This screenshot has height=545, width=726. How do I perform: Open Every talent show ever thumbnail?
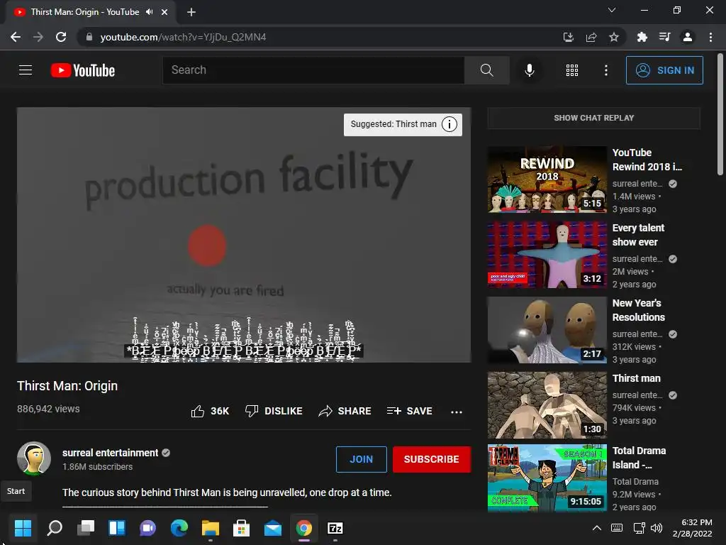point(547,255)
